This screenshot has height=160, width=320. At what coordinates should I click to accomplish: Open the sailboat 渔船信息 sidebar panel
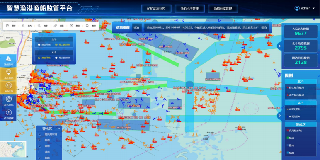[8, 61]
